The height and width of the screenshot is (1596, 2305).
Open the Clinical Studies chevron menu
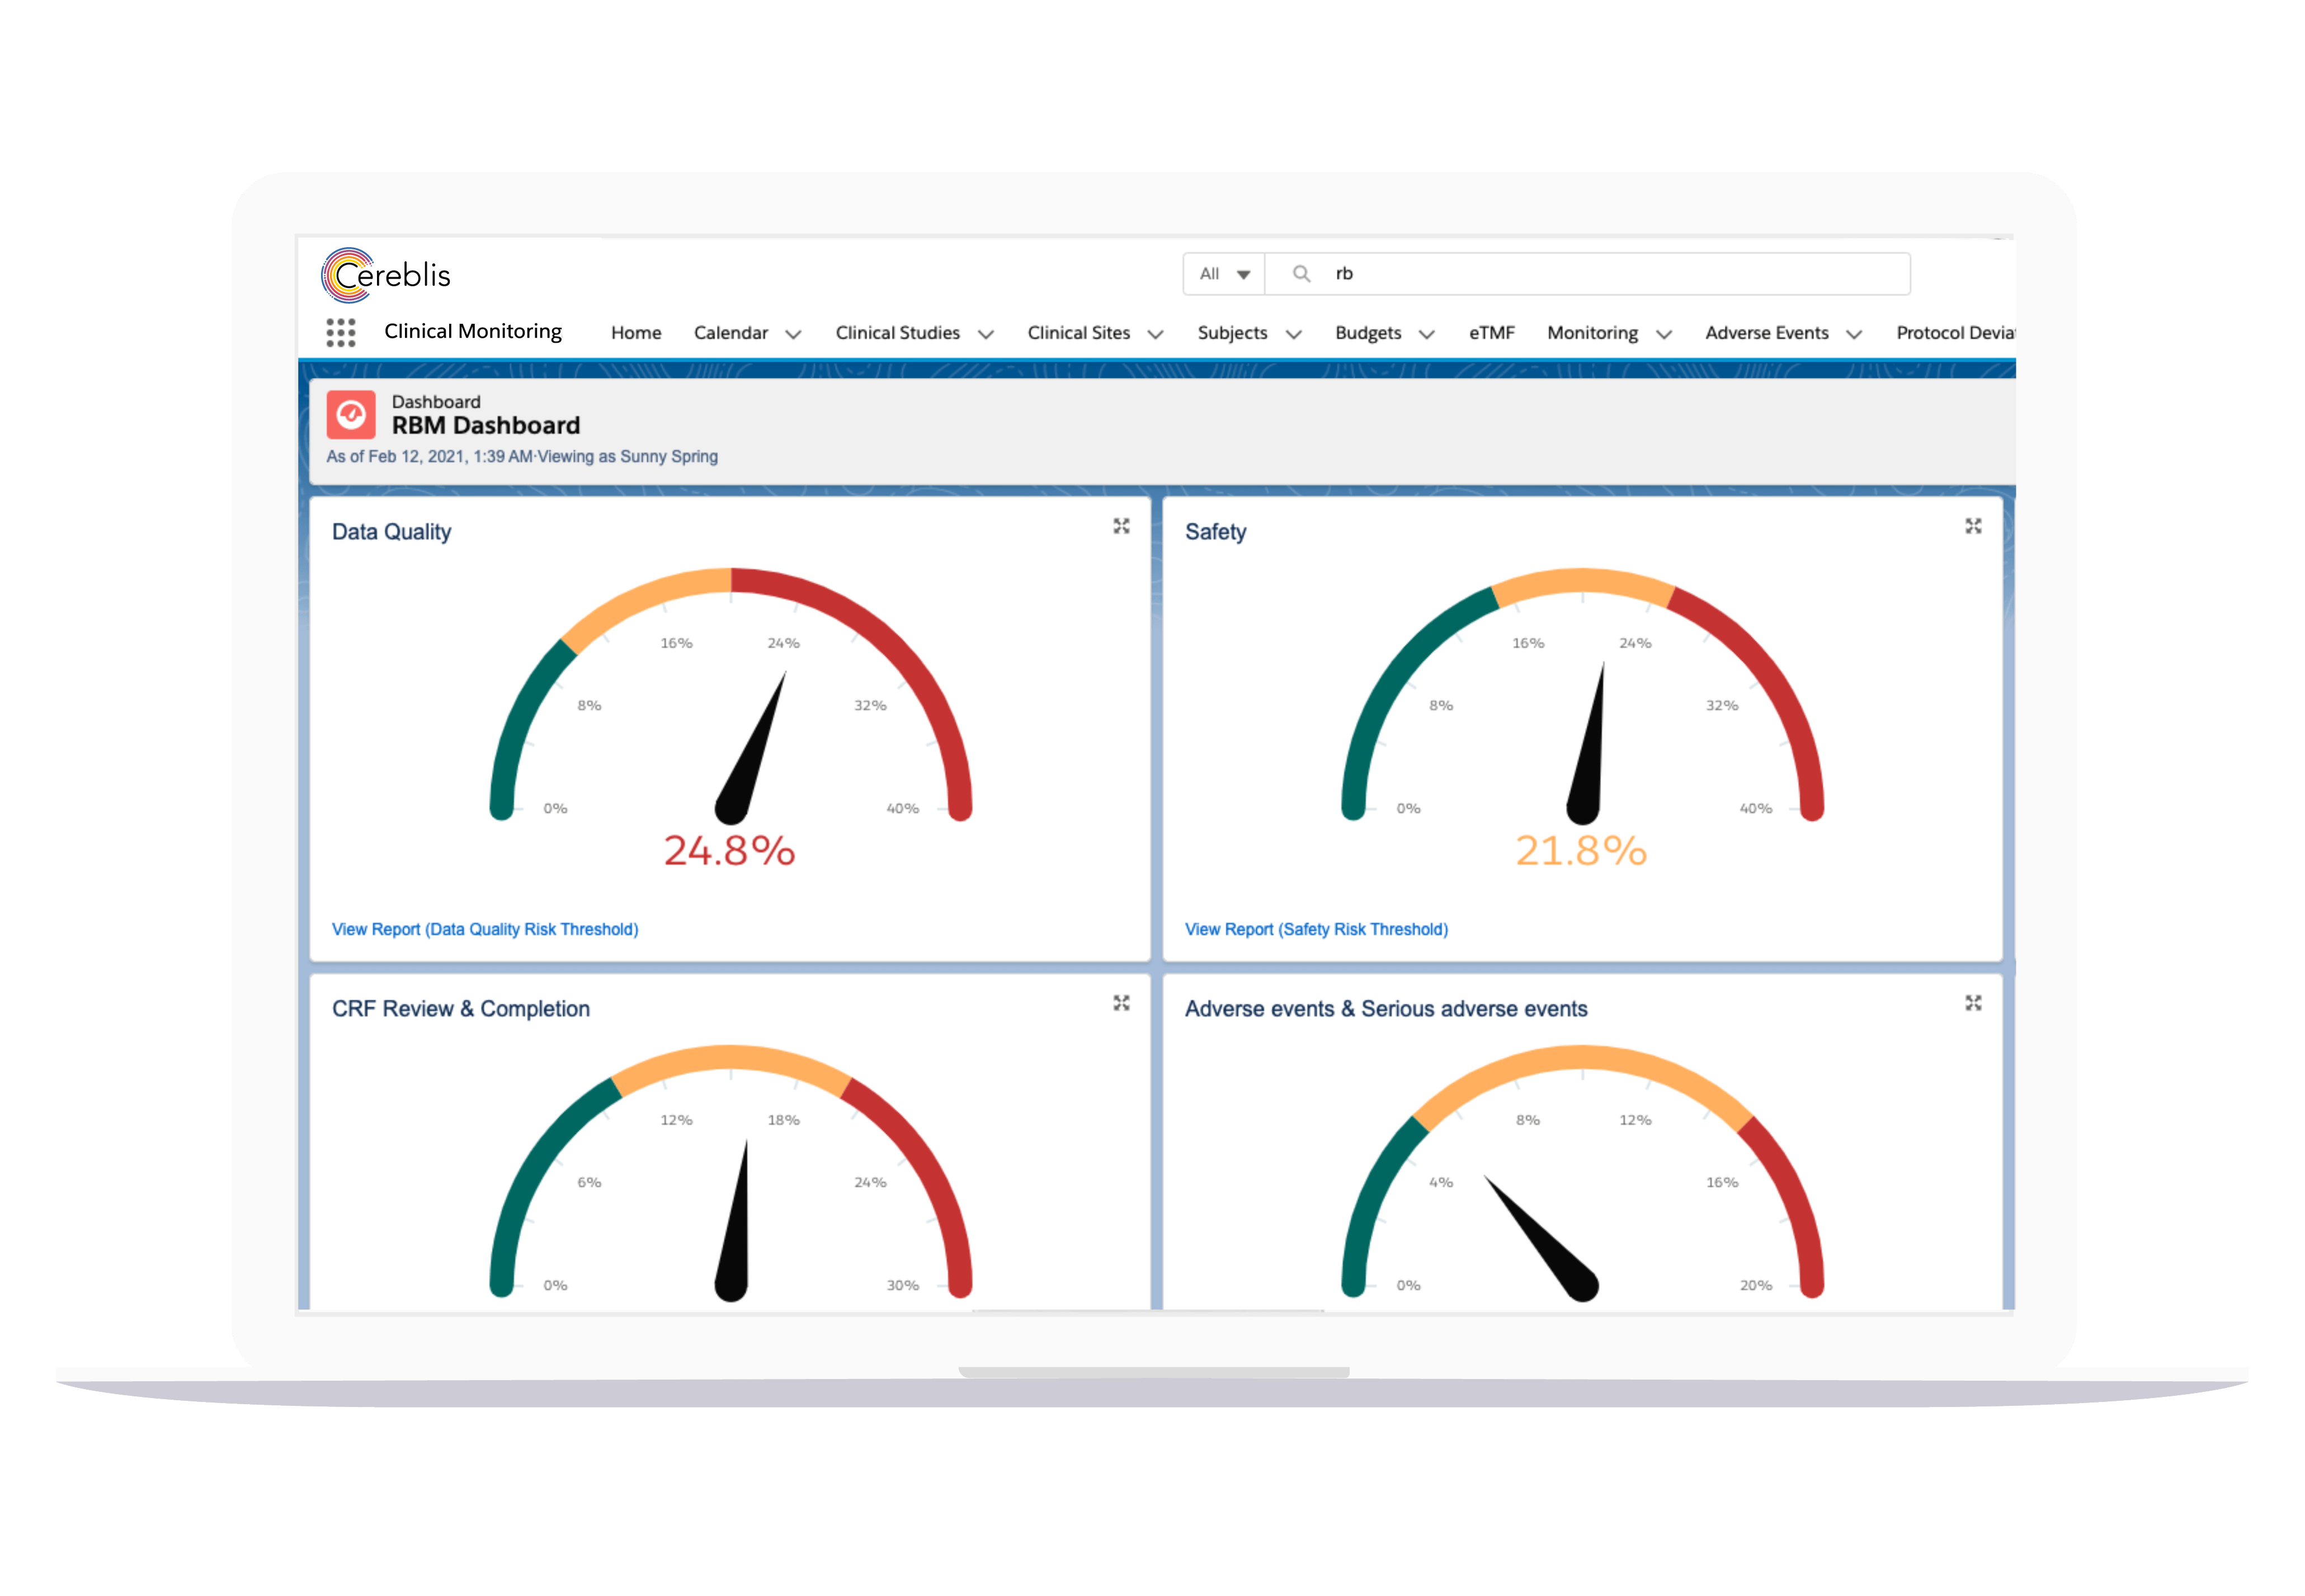pos(985,334)
